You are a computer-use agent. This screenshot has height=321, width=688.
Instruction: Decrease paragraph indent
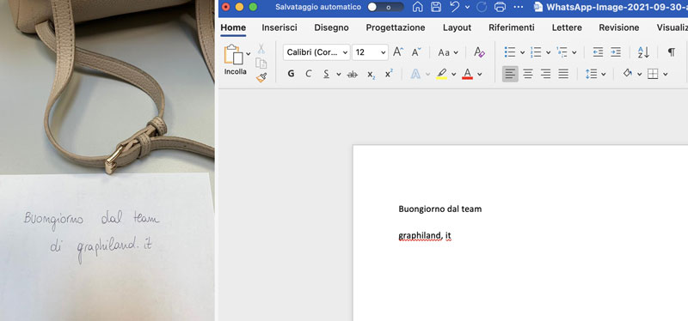click(x=598, y=52)
